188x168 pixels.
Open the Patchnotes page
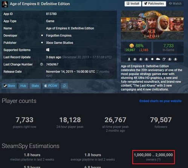[154, 4]
